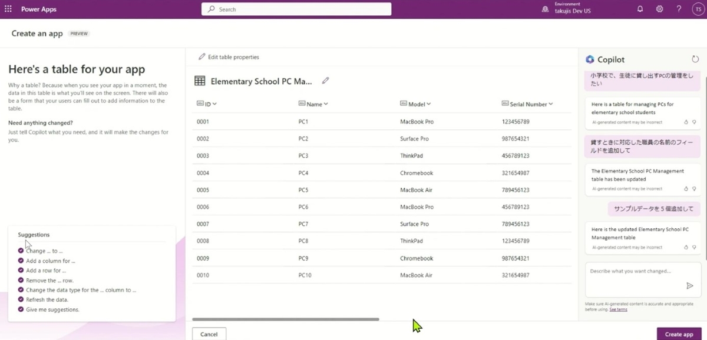Click the ID cell 0009
The image size is (707, 340).
[x=203, y=258]
